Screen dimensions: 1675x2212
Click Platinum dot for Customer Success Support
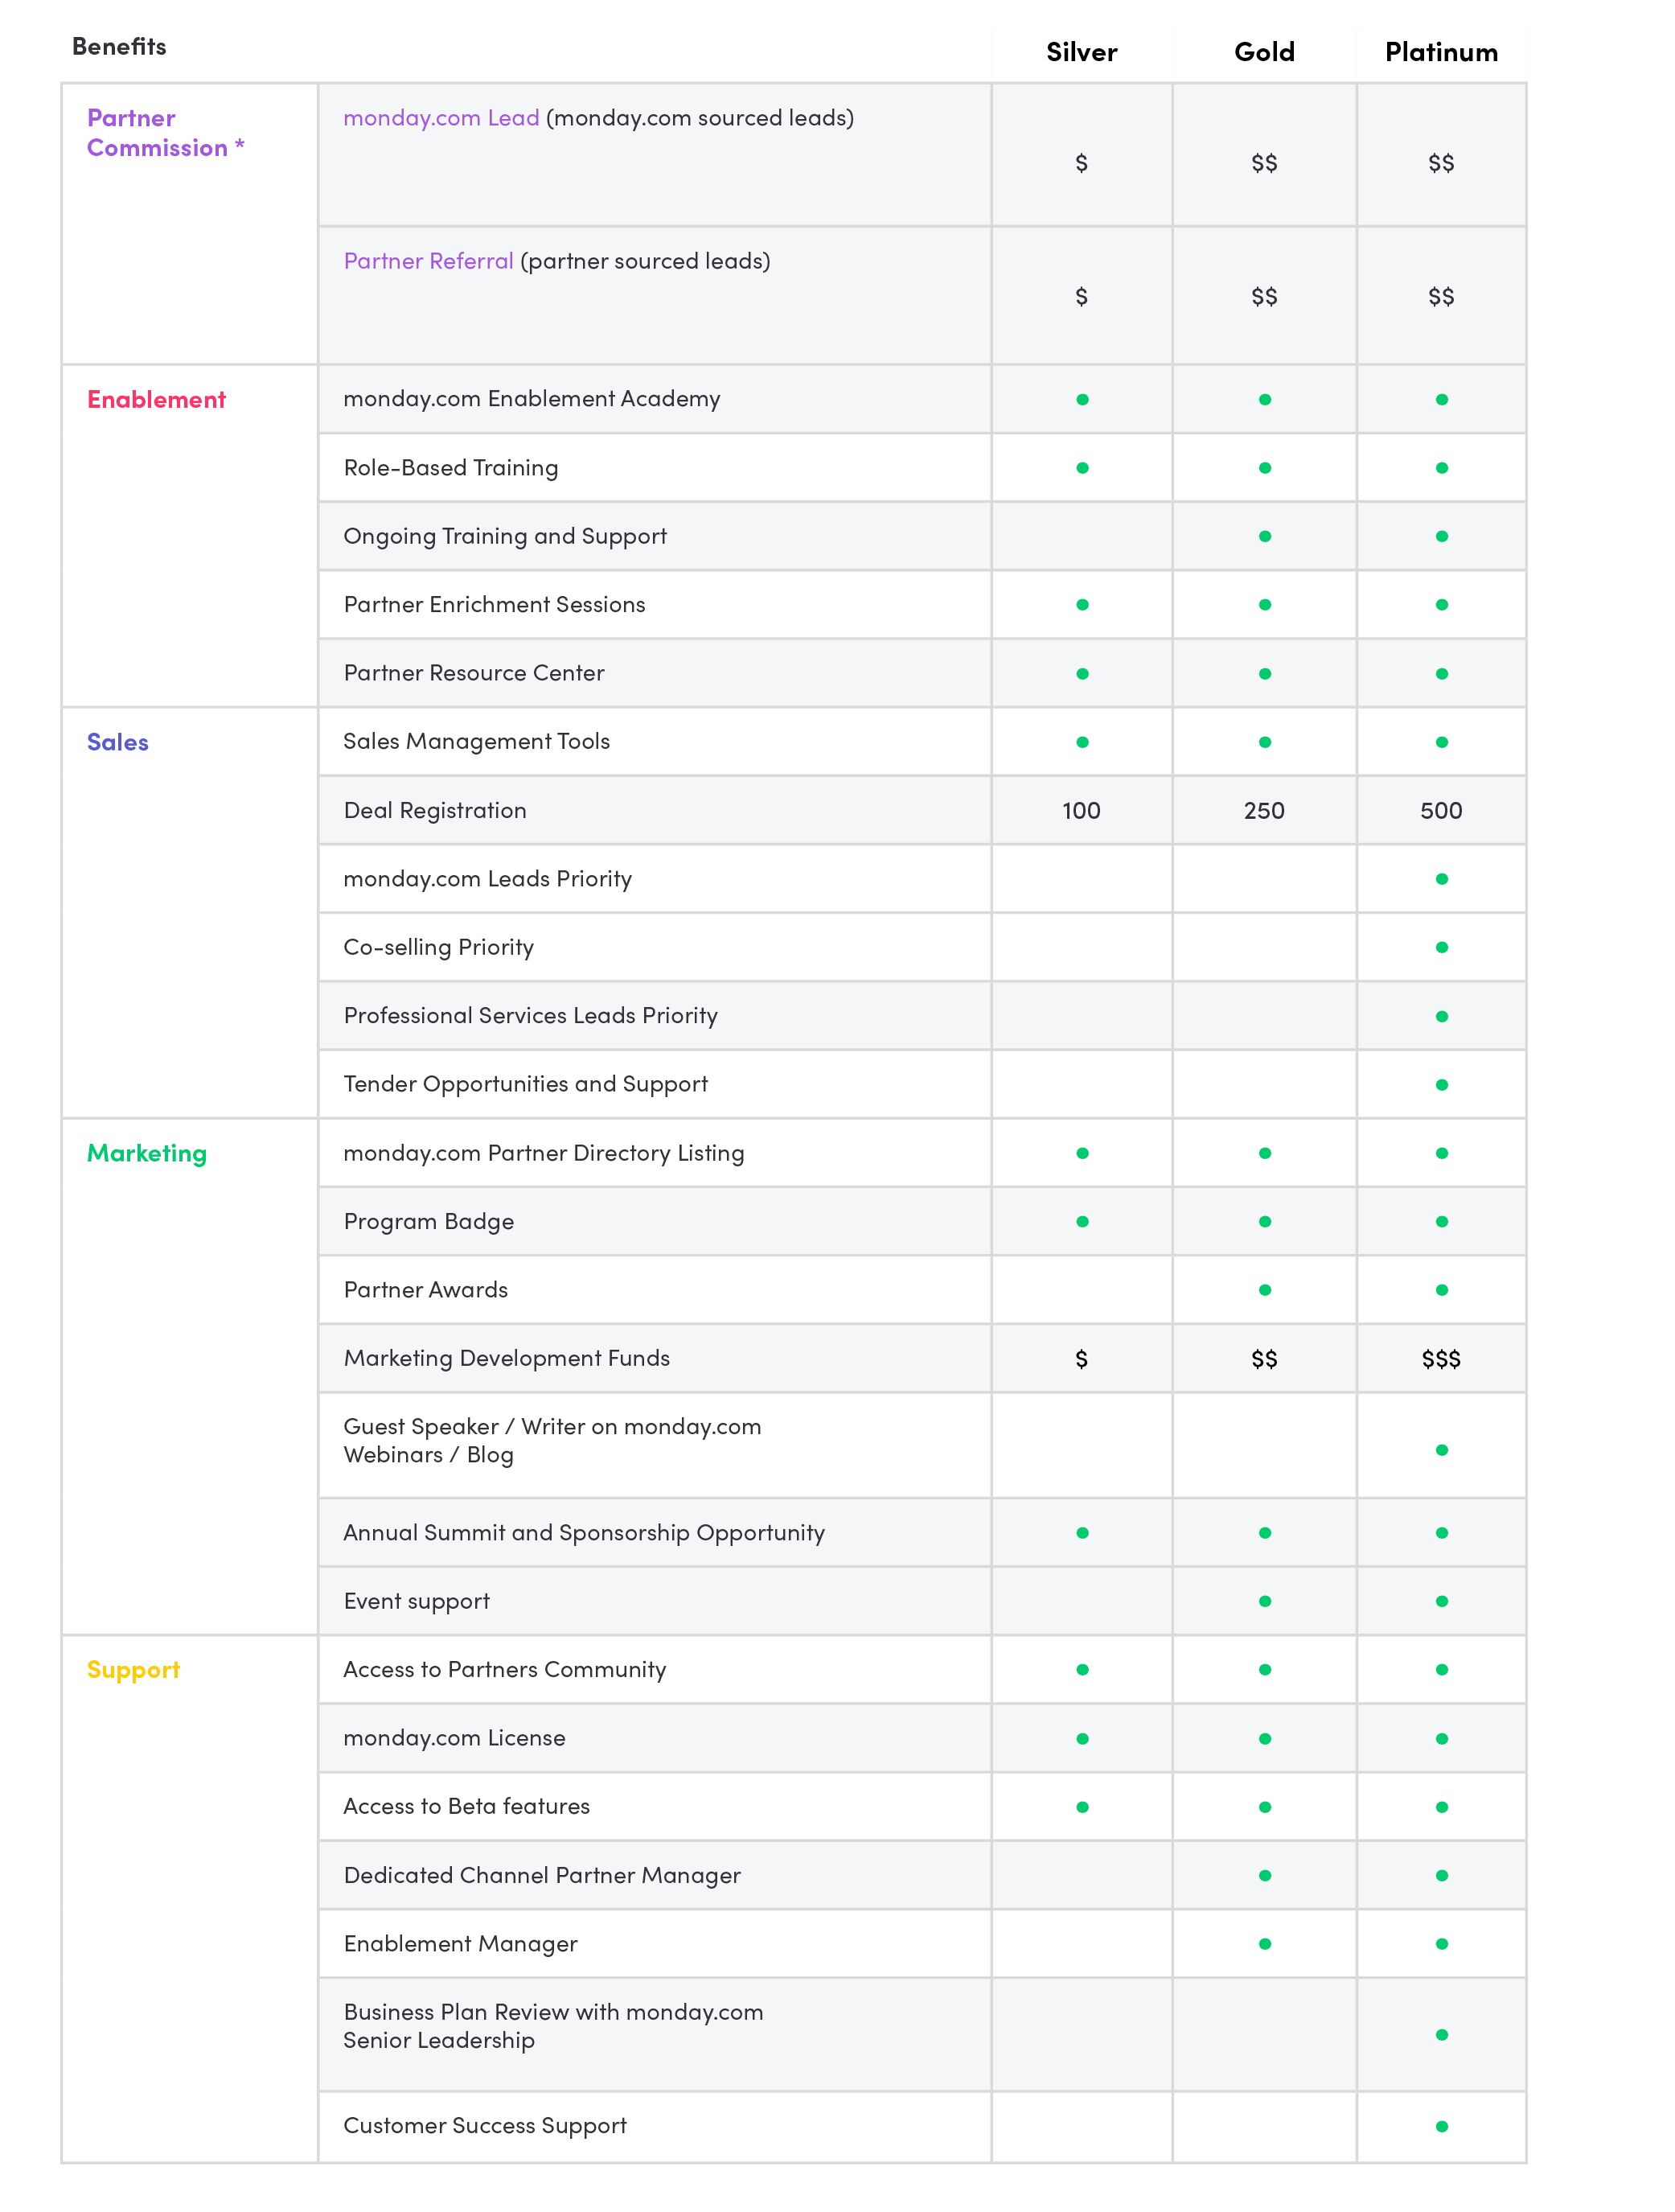pyautogui.click(x=1442, y=2127)
